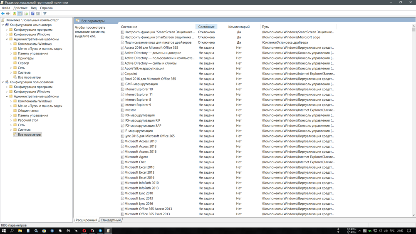Open the Файл menu
This screenshot has width=416, height=234.
(6, 8)
